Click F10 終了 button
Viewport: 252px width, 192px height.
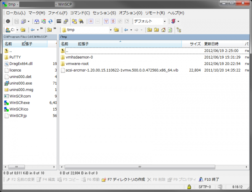coord(209,179)
